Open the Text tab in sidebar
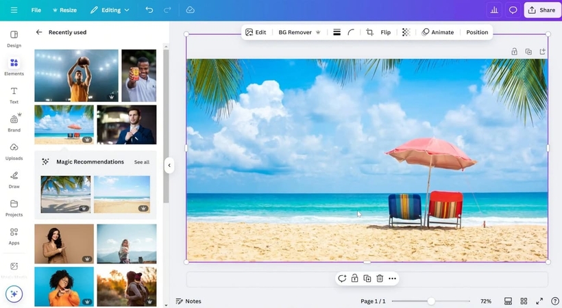The image size is (562, 308). coord(14,95)
